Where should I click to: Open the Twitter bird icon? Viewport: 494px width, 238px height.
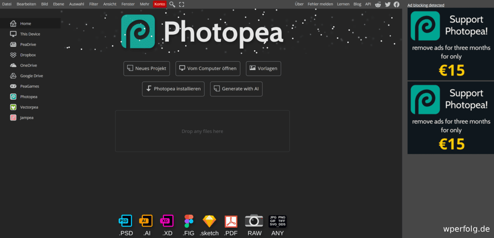tap(387, 4)
